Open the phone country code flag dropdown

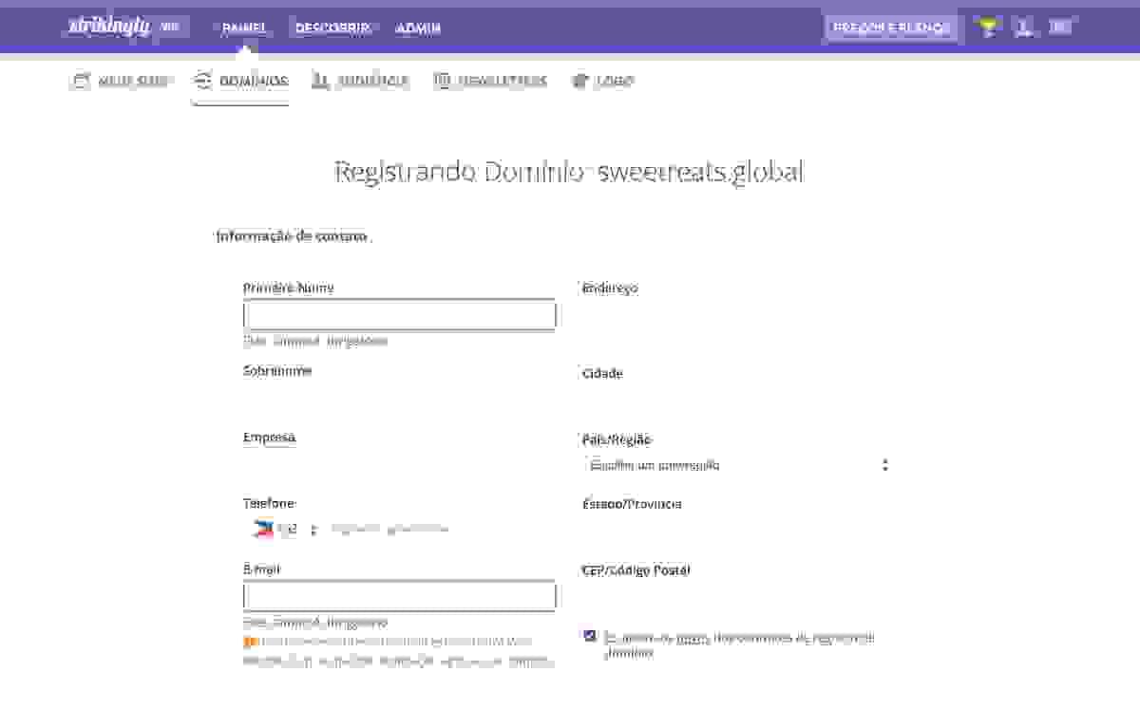(x=284, y=530)
